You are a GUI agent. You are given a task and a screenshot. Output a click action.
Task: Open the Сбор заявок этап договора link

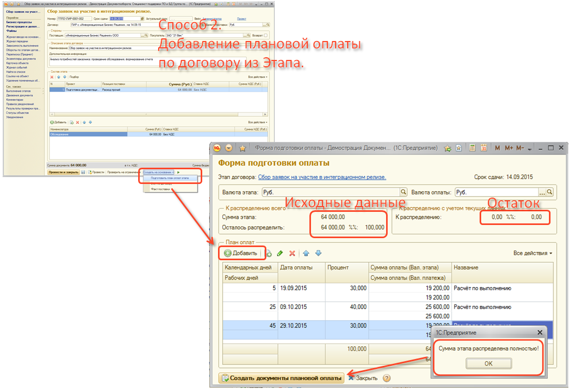pyautogui.click(x=322, y=178)
